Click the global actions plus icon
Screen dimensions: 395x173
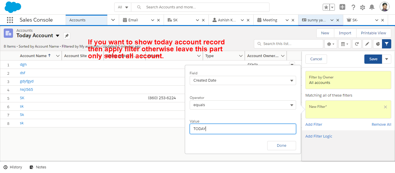[x=342, y=7]
